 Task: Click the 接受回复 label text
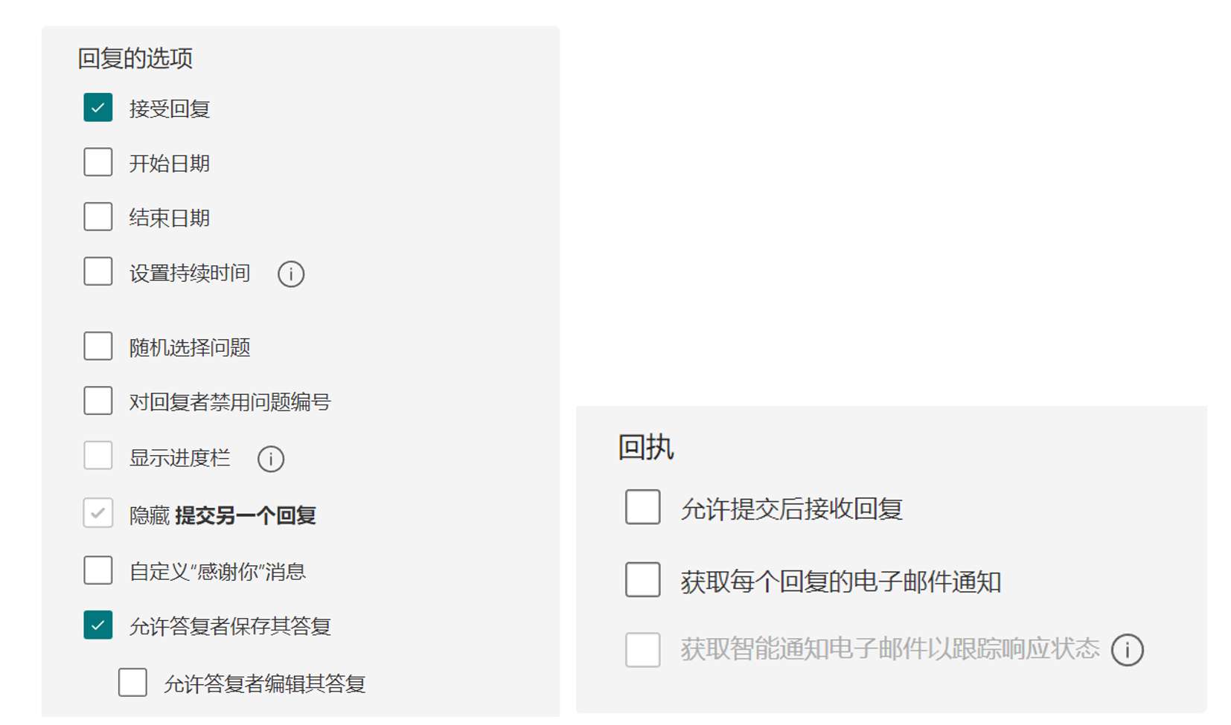(x=170, y=109)
